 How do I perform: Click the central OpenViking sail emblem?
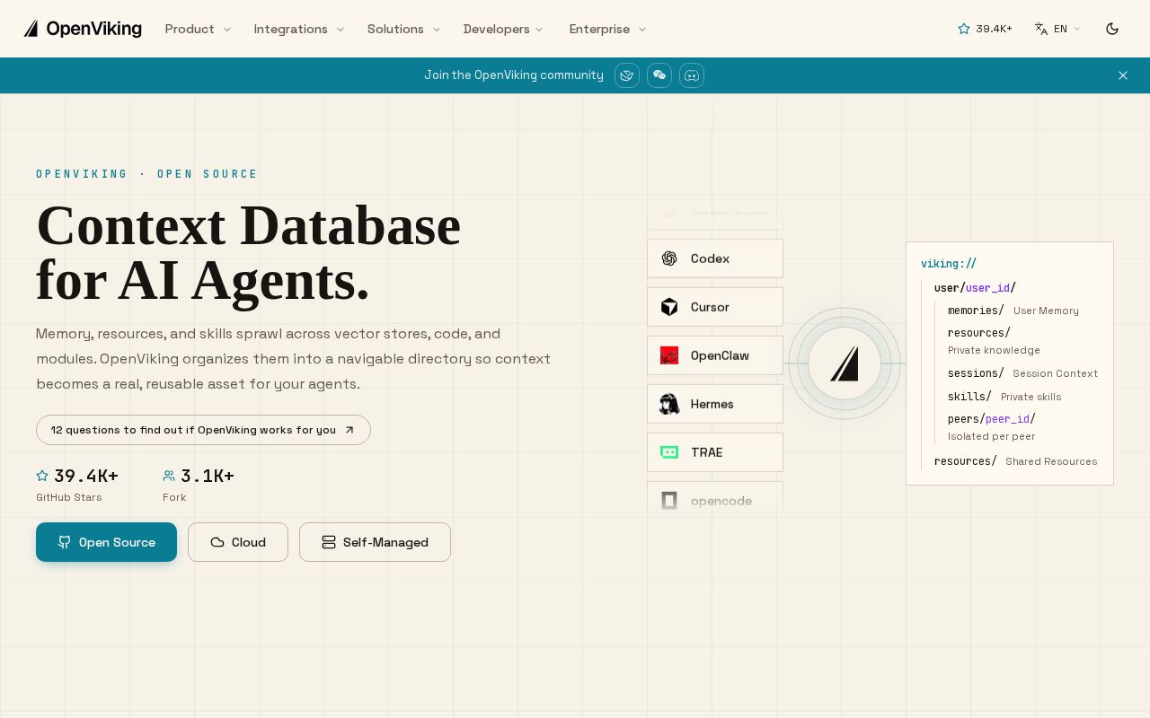click(x=845, y=363)
